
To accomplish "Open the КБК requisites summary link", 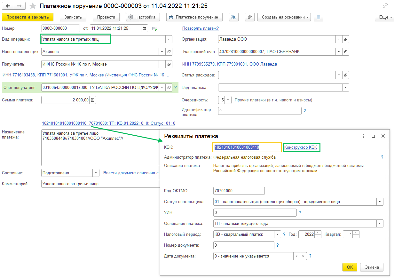I will click(x=108, y=123).
